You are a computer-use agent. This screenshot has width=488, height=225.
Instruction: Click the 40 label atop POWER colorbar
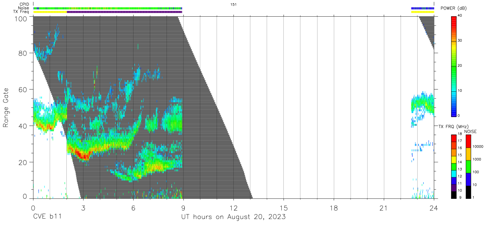(x=460, y=15)
